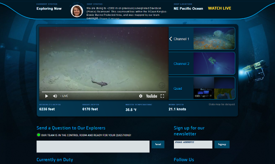Enter fullscreen mode on the video
The image size is (275, 164).
point(162,96)
